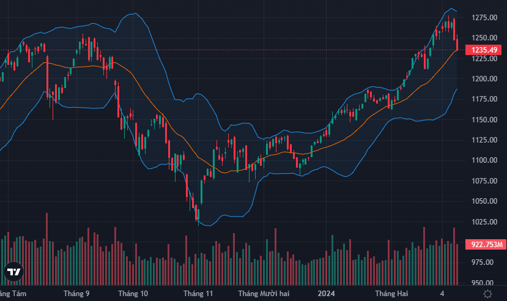Open chart settings gear icon
Image resolution: width=507 pixels, height=301 pixels.
[x=487, y=294]
